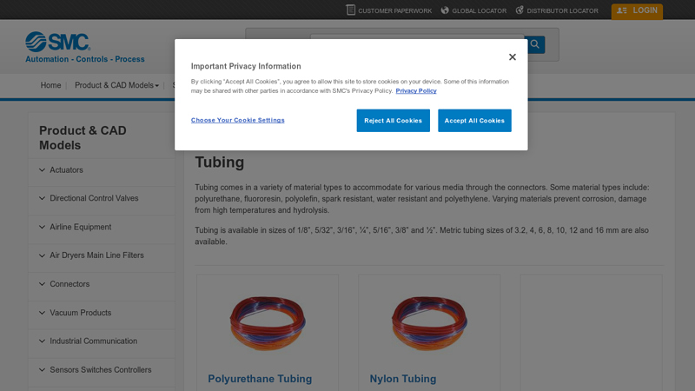Viewport: 695px width, 391px height.
Task: Click the Login button
Action: click(637, 11)
